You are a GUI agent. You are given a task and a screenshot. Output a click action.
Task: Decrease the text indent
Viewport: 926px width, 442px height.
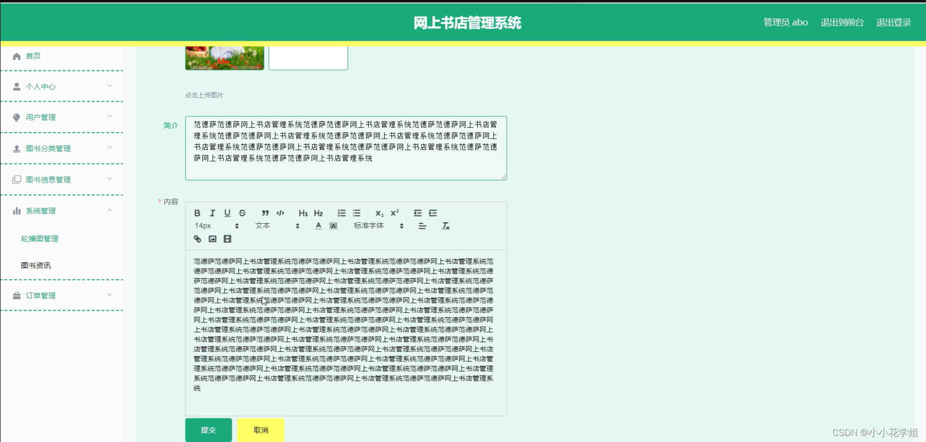(x=418, y=213)
